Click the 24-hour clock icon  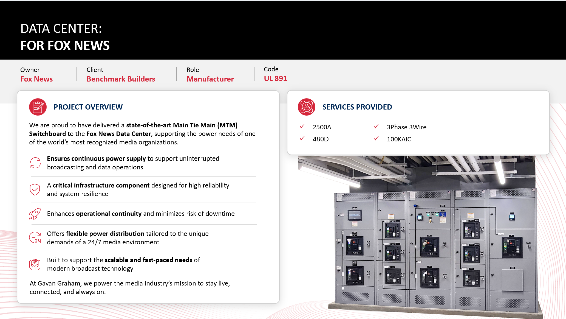tap(35, 238)
